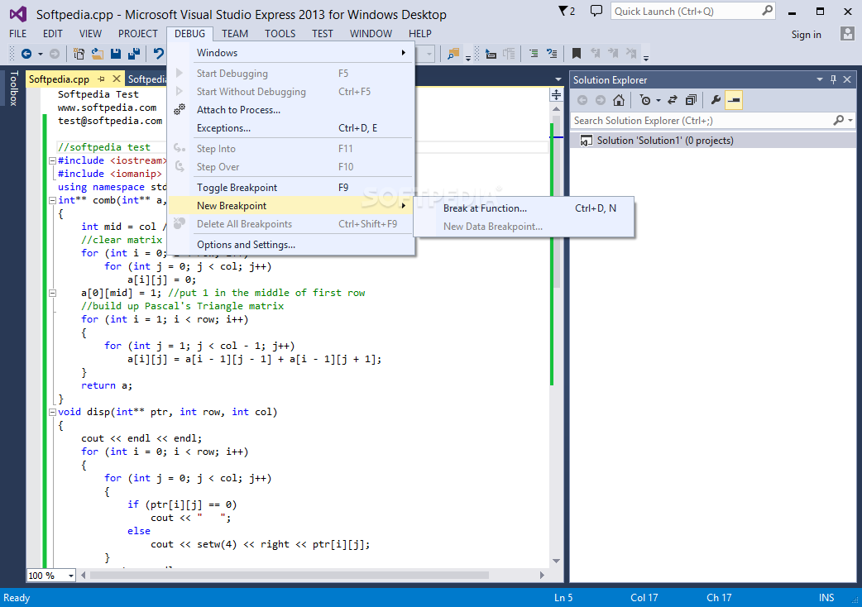Open the FILE menu

click(17, 34)
